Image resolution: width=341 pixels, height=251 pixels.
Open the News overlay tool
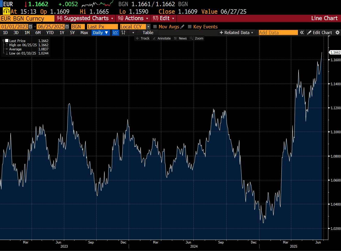point(180,38)
